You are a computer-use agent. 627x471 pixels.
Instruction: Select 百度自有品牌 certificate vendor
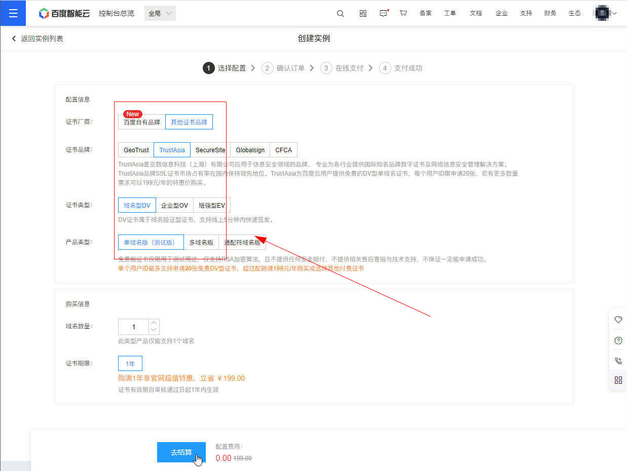[x=142, y=122]
